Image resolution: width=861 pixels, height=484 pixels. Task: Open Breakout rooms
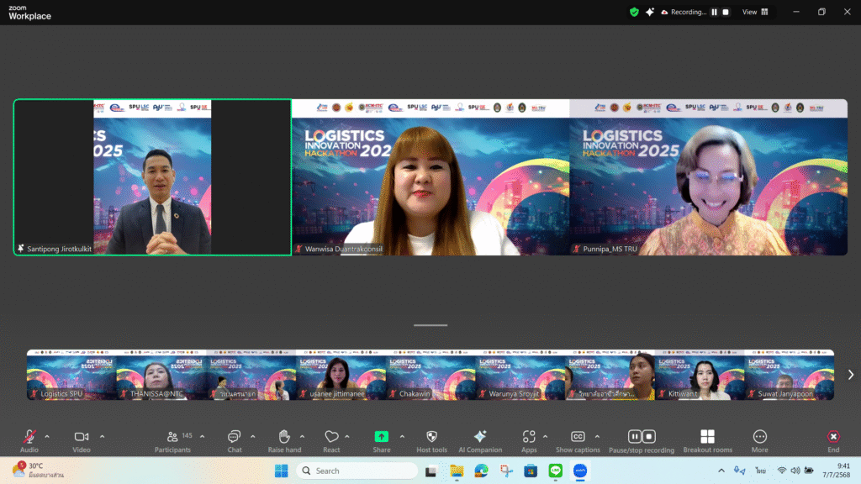click(707, 440)
